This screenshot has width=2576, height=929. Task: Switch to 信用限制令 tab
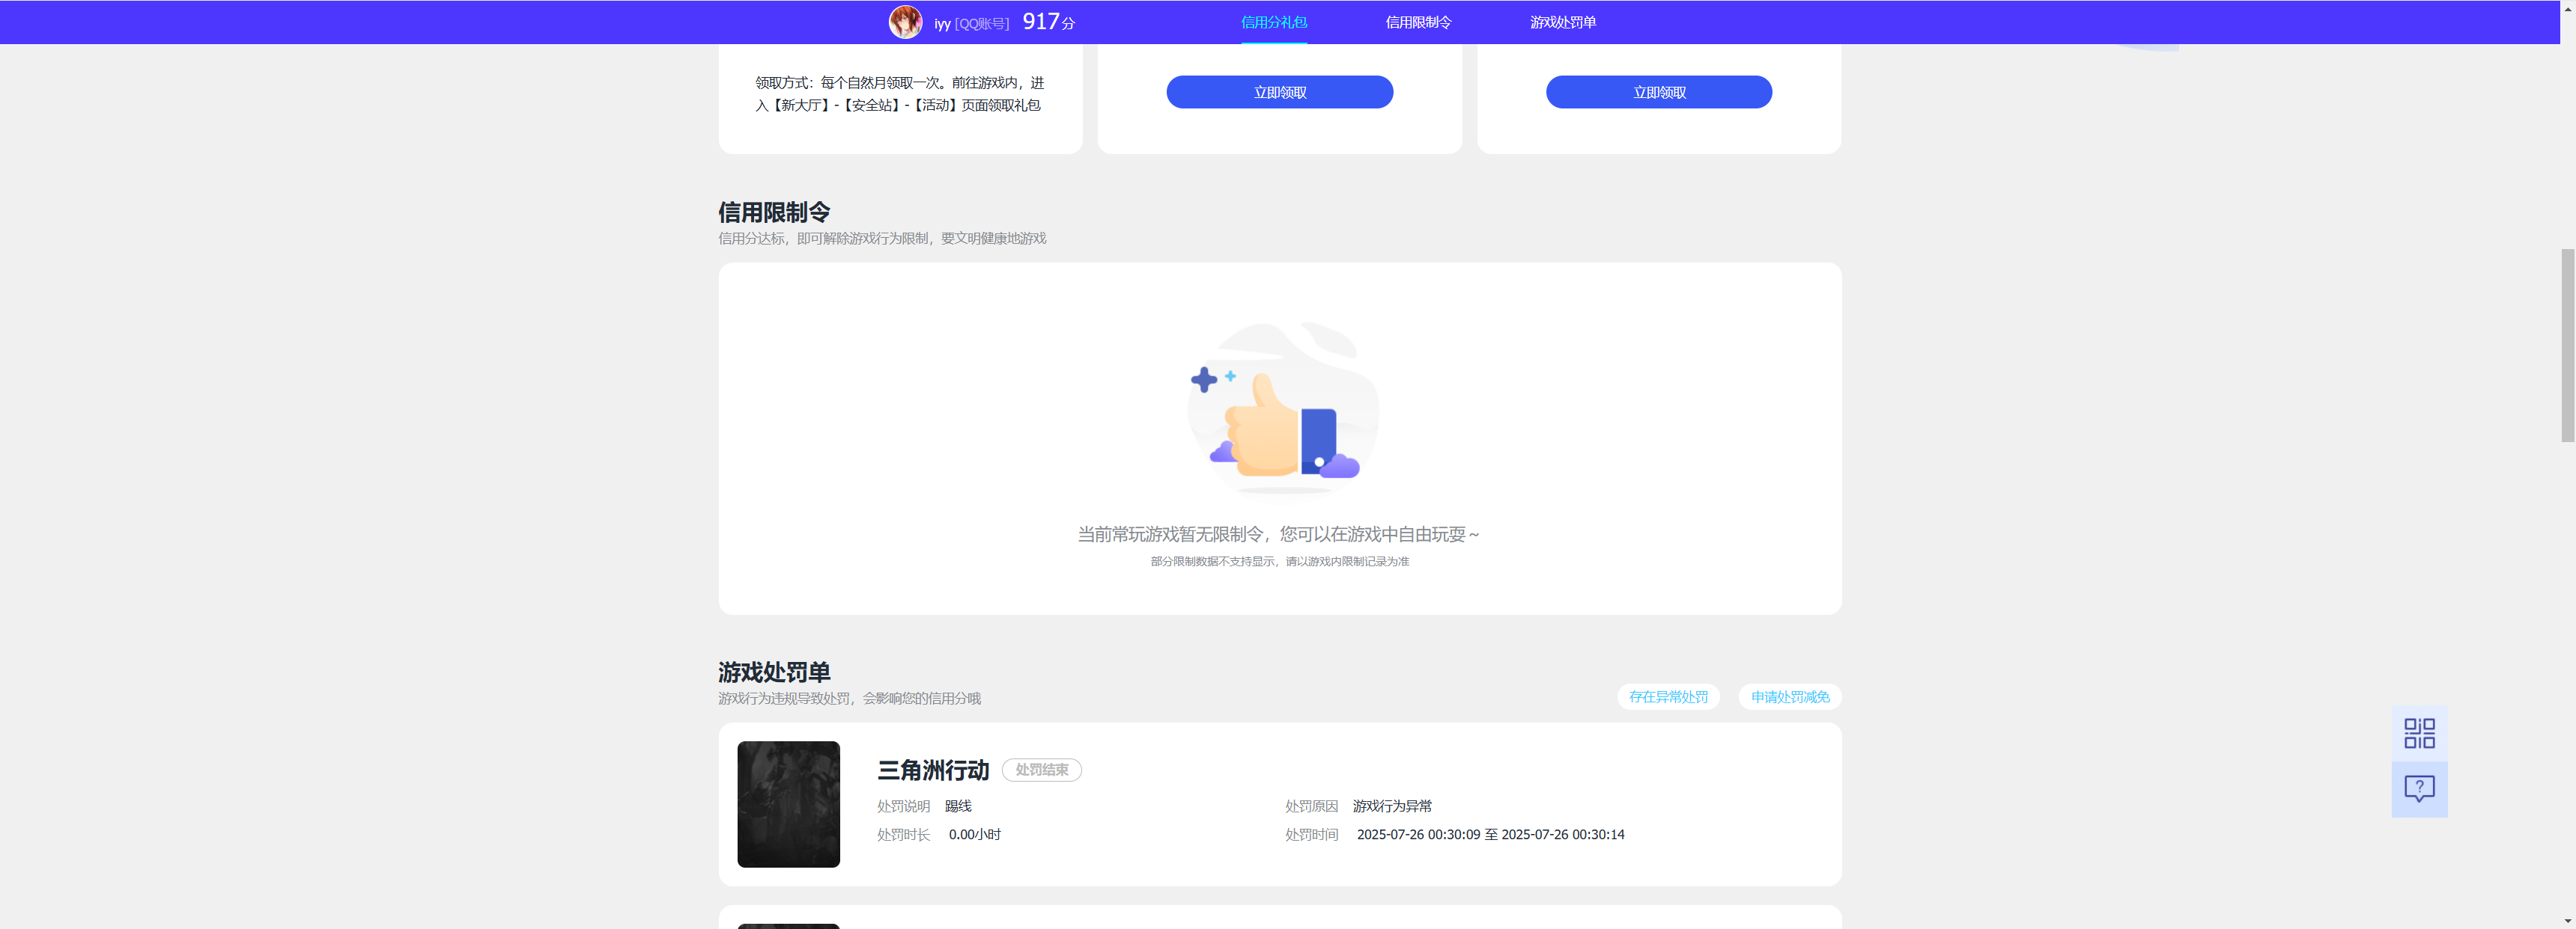tap(1418, 22)
